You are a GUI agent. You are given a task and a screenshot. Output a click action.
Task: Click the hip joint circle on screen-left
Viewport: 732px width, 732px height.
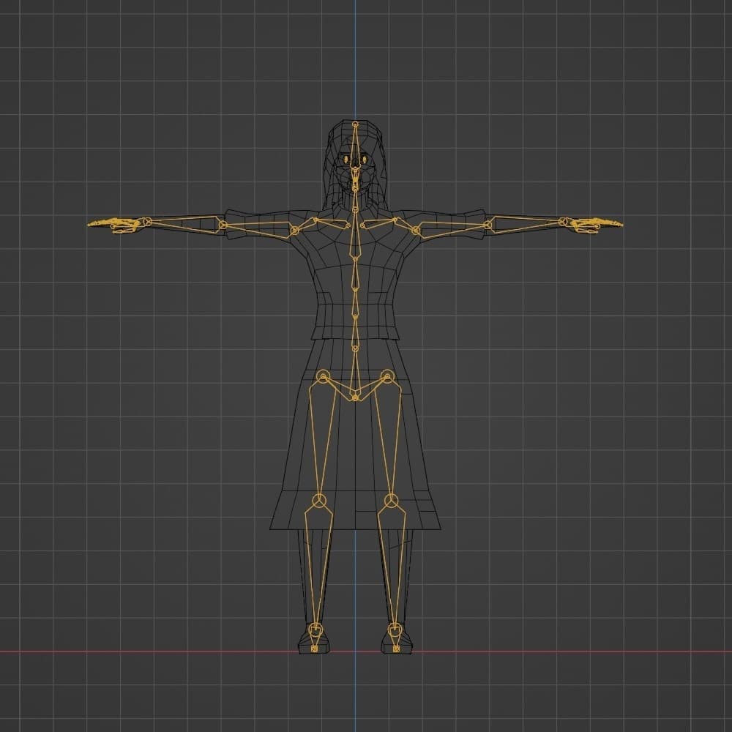tap(322, 377)
